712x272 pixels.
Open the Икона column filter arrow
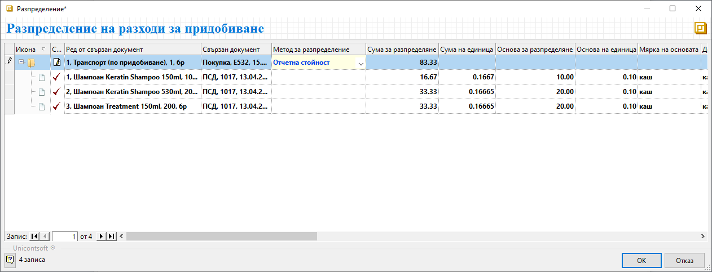(43, 50)
